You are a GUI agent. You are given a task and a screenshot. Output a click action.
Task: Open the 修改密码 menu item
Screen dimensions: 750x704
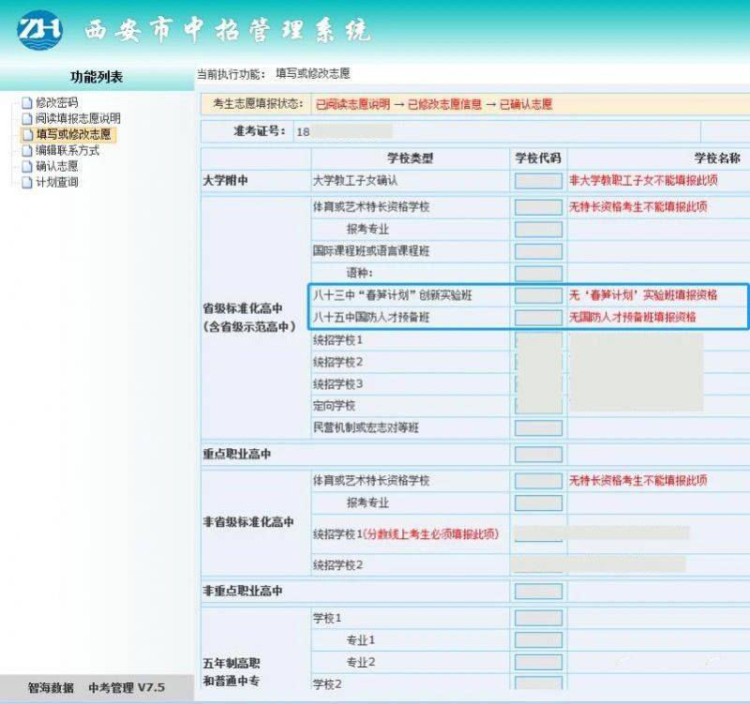[56, 103]
